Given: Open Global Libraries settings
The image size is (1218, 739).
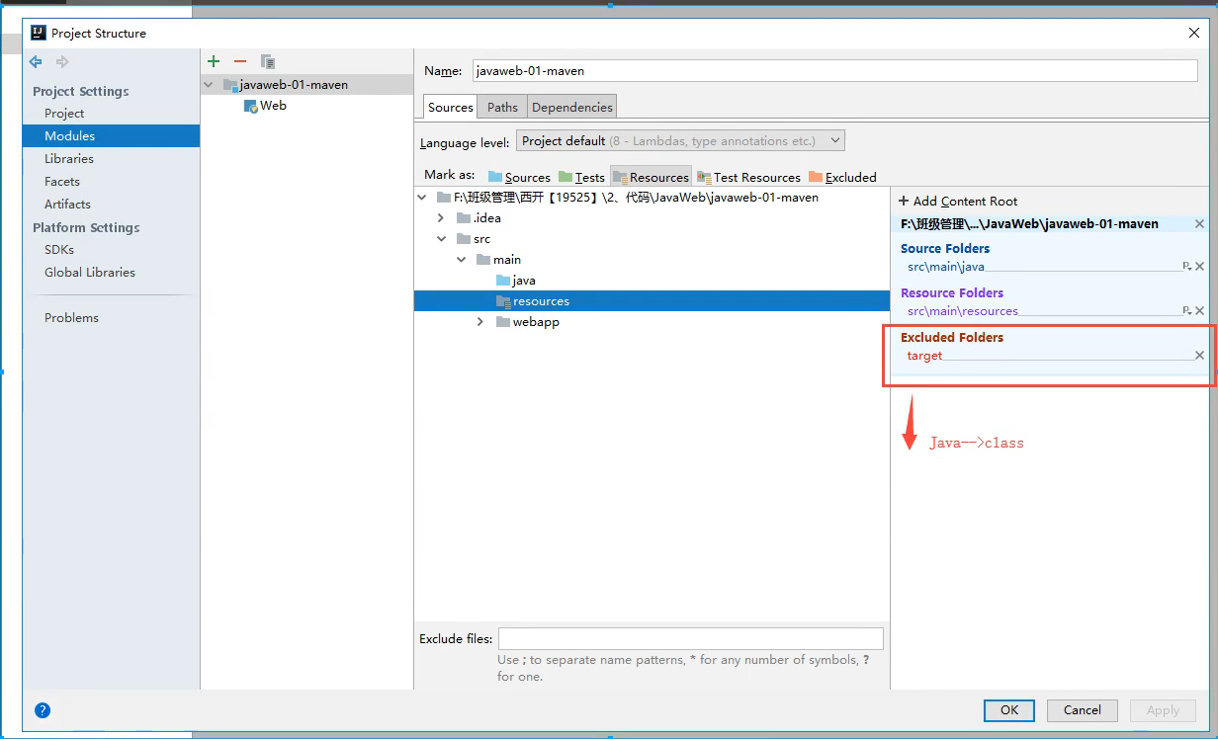Looking at the screenshot, I should [90, 273].
